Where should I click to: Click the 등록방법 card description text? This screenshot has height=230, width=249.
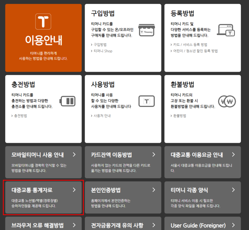(191, 30)
